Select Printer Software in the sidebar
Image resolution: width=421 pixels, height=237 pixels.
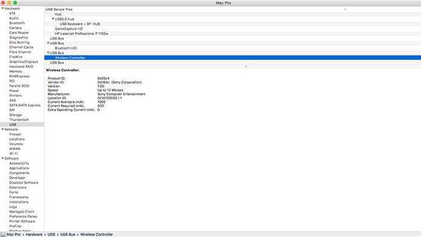point(22,221)
